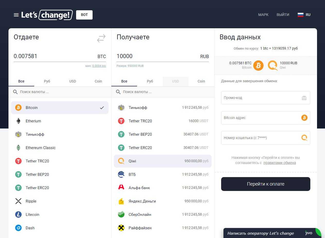Click the Russian flag language icon
The height and width of the screenshot is (238, 325).
tap(301, 15)
